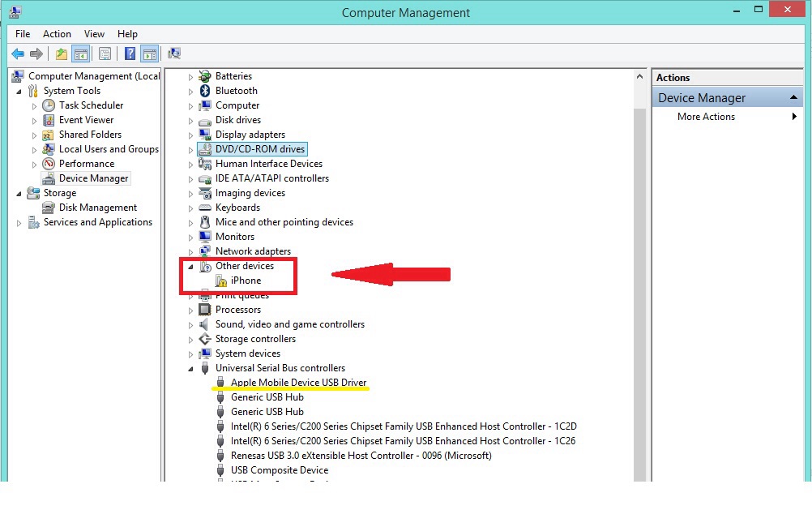The width and height of the screenshot is (812, 527).
Task: Select Human Interface Devices category
Action: (269, 164)
